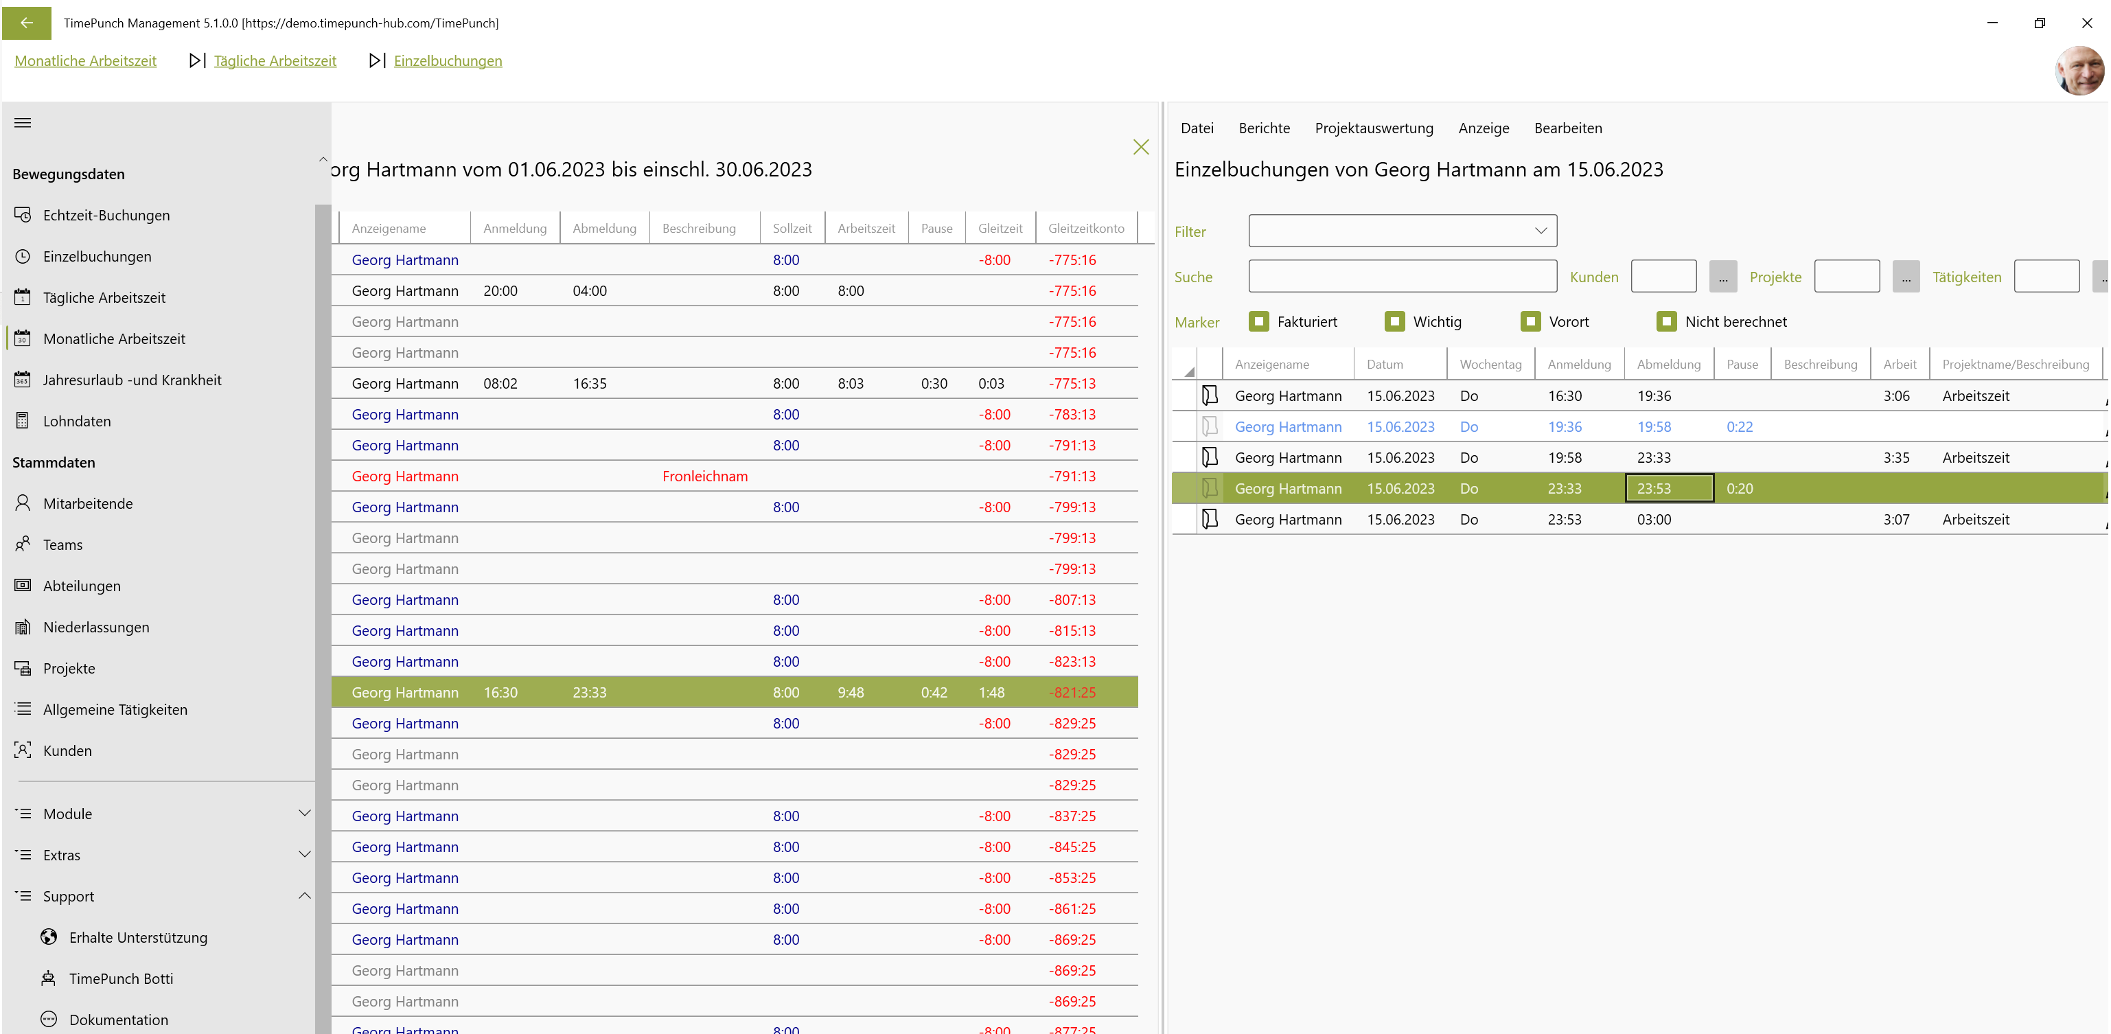
Task: Open Jahresurlaub -und Krankheit calendar icon
Action: 23,380
